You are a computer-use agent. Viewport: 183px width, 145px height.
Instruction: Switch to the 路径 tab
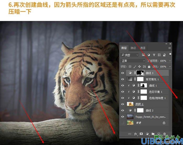133,48
